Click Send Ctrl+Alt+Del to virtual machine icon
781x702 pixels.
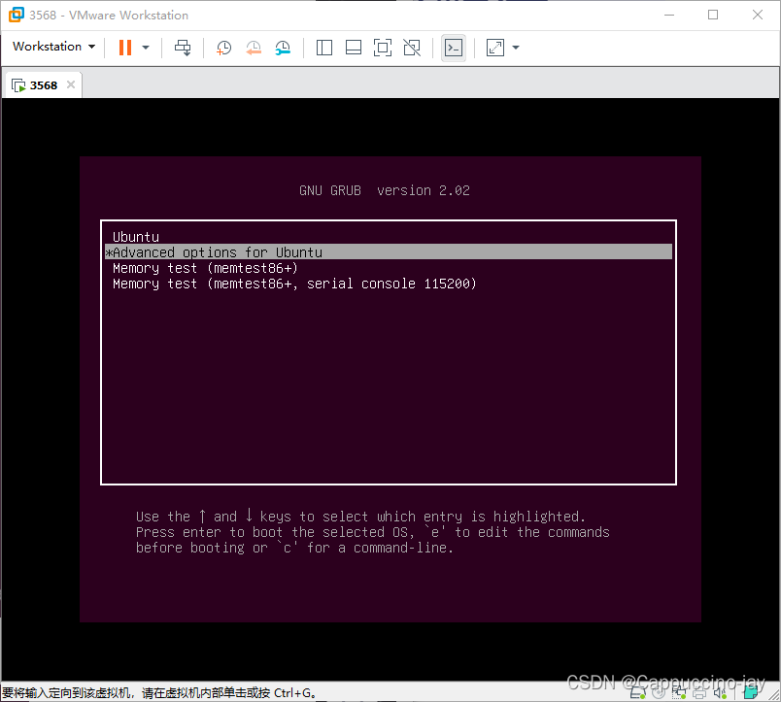[183, 48]
